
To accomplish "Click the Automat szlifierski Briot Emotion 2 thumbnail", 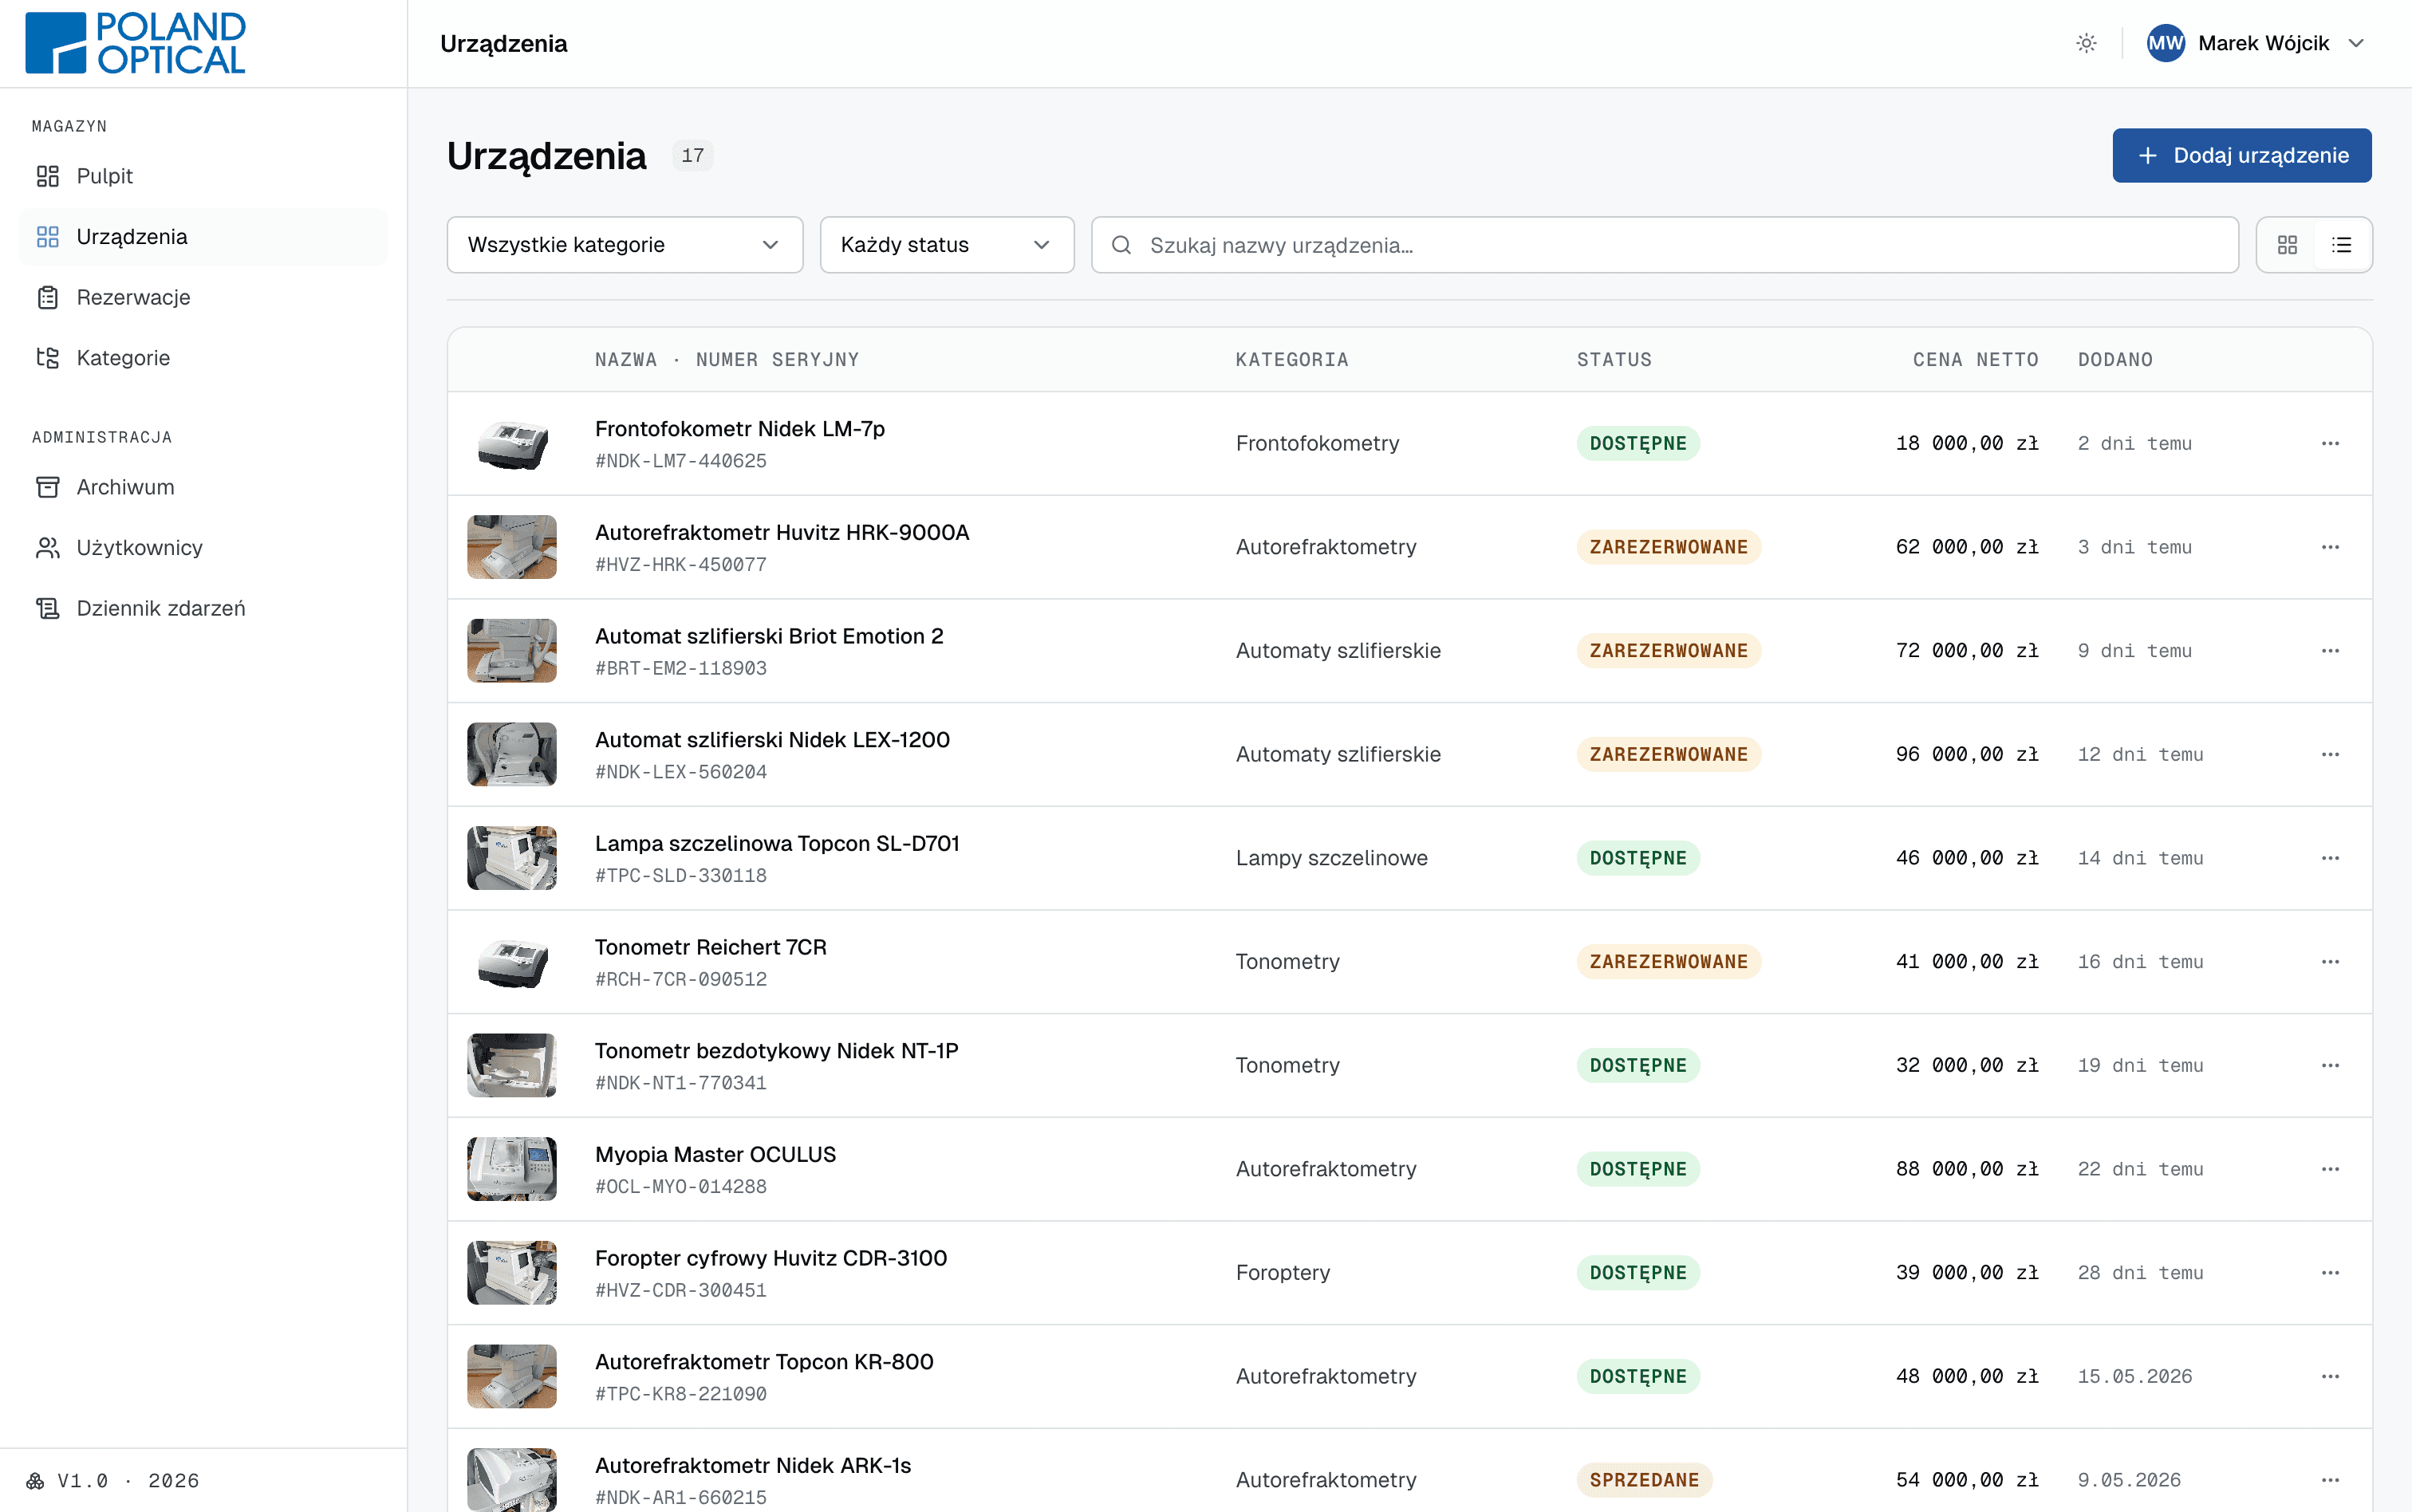I will 512,651.
